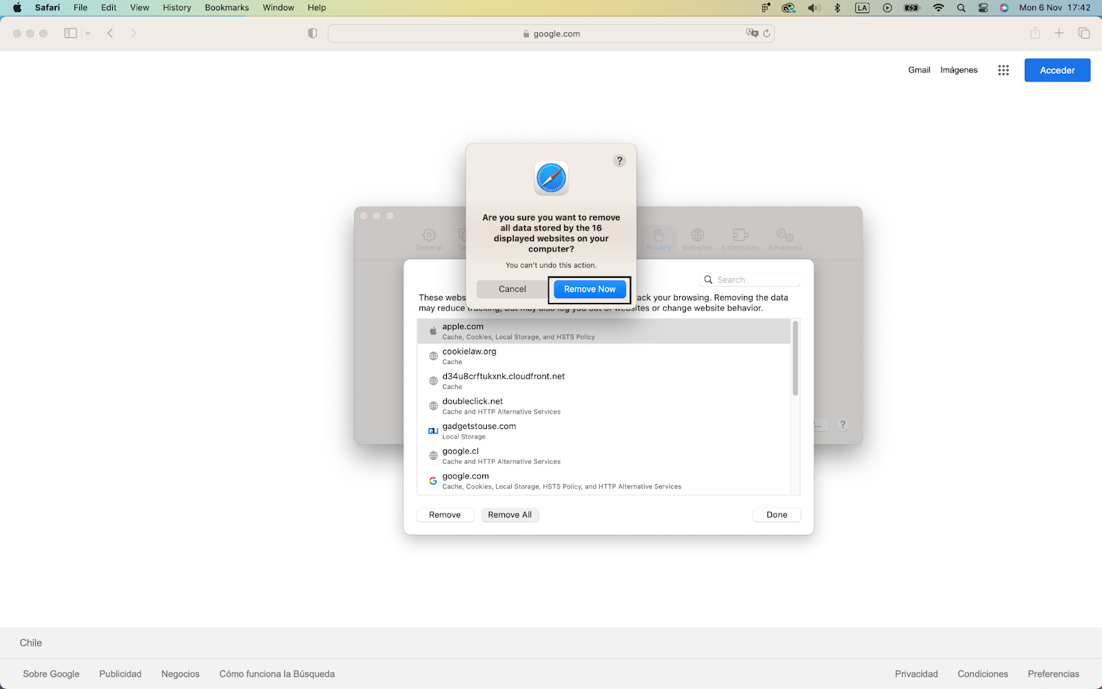Screen dimensions: 1102x689
Task: Click Remove All in website data sheet
Action: tap(510, 515)
